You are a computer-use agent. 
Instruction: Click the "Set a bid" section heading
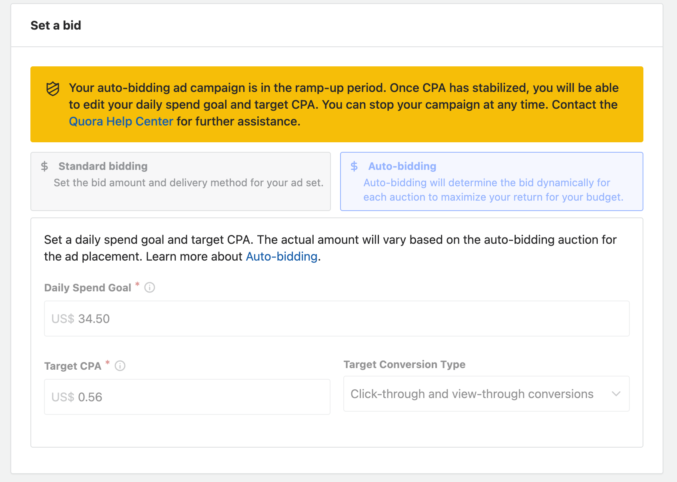coord(56,26)
